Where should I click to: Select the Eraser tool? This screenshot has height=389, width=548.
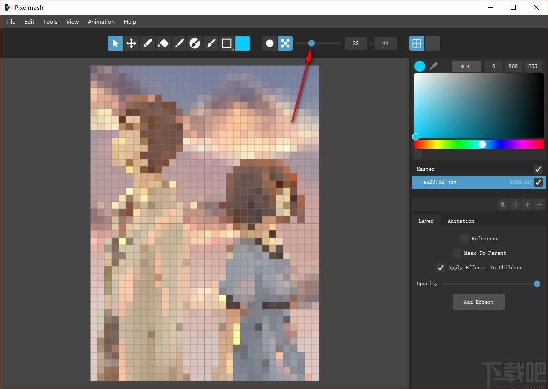(147, 43)
